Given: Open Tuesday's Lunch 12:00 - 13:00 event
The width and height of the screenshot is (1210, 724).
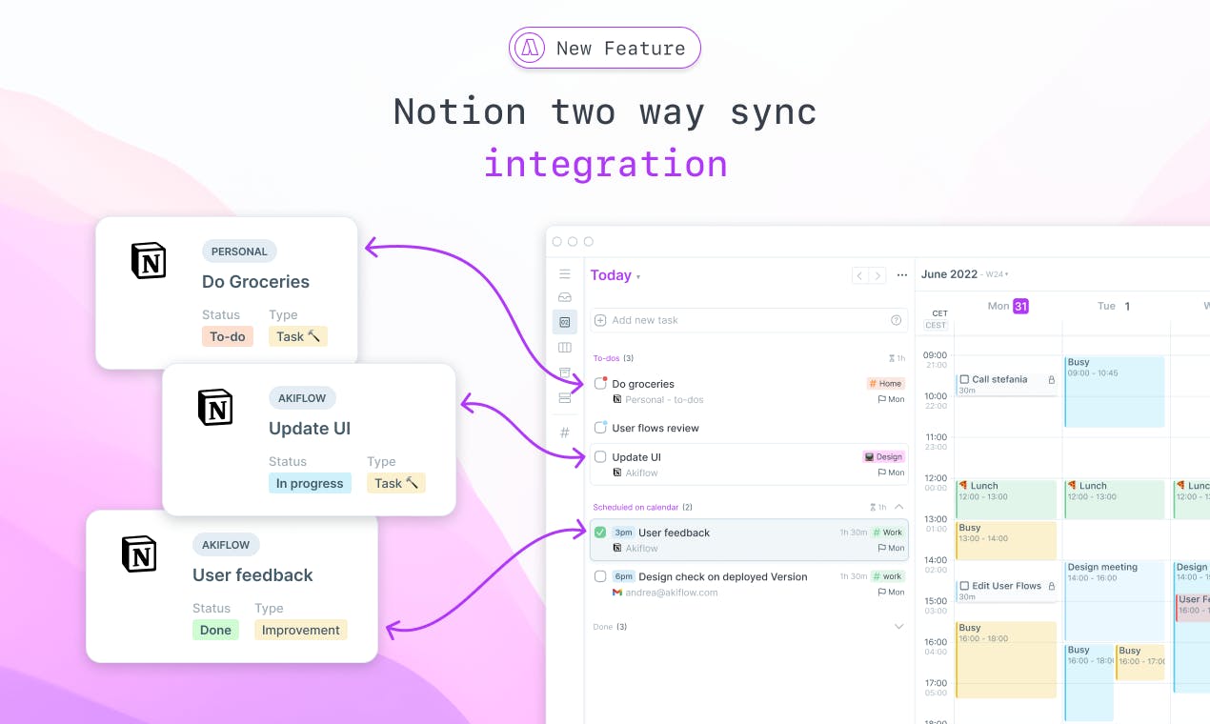Looking at the screenshot, I should click(1114, 499).
